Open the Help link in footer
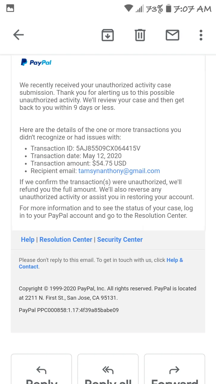 [28, 239]
